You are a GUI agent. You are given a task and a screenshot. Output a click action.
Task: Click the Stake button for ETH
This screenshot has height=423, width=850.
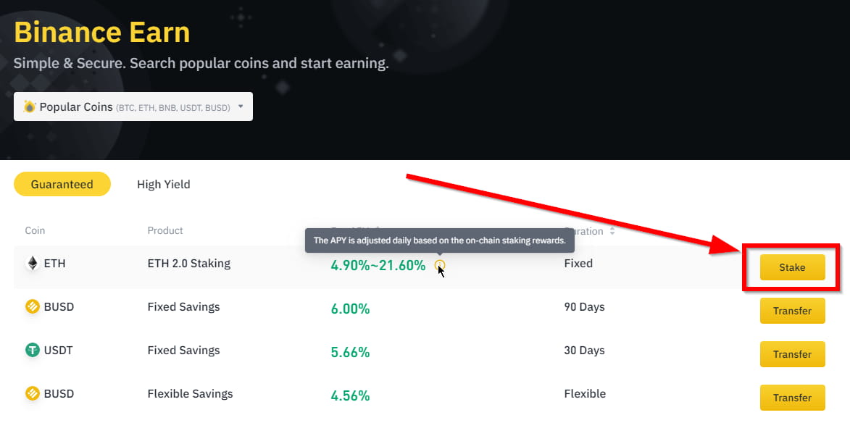click(x=792, y=267)
